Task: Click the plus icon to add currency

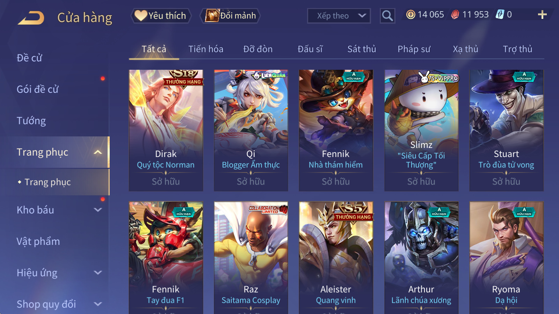Action: click(x=542, y=15)
